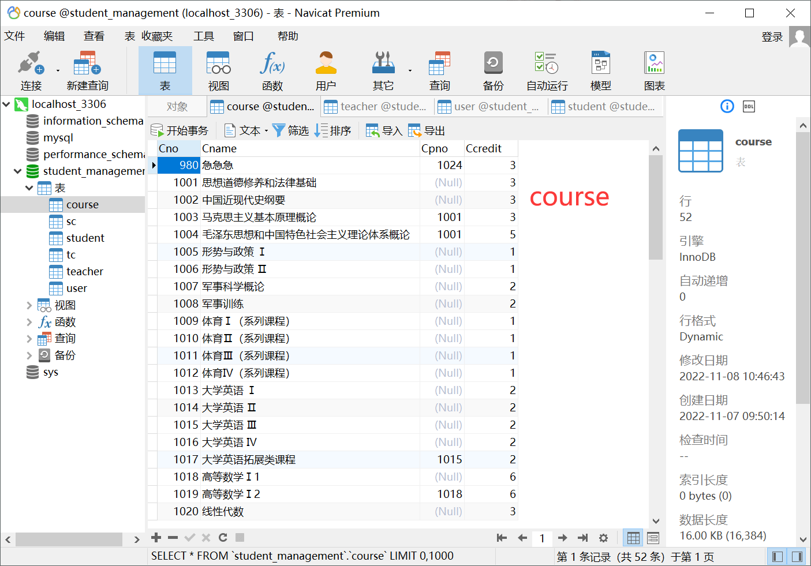The image size is (811, 566).
Task: Open the 工具 menu
Action: [203, 36]
